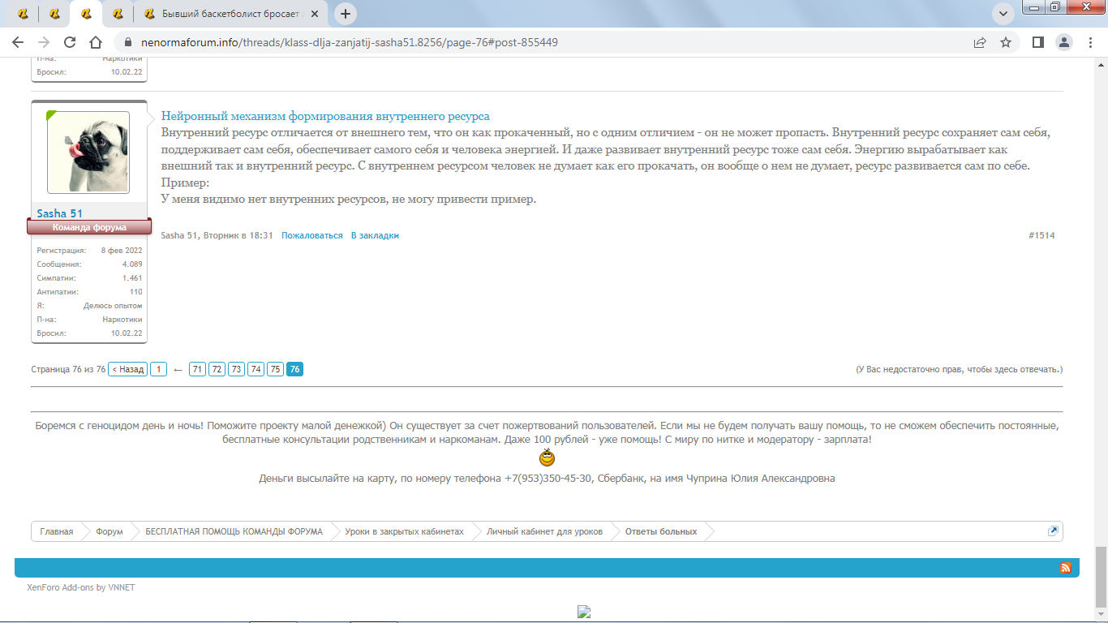Open the new browser tab with plus button

[x=346, y=14]
